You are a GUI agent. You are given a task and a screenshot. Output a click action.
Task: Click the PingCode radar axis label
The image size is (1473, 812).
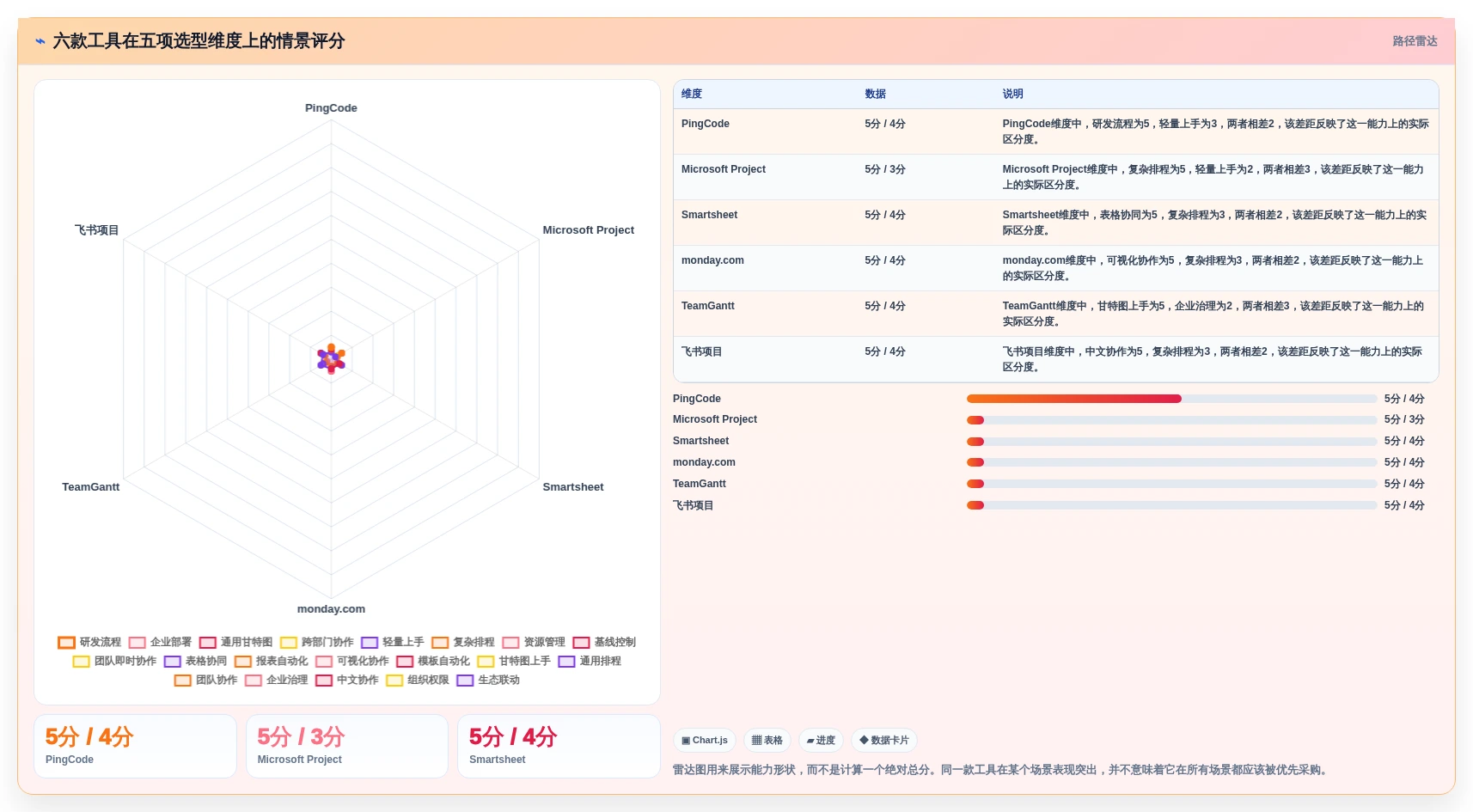pos(331,108)
